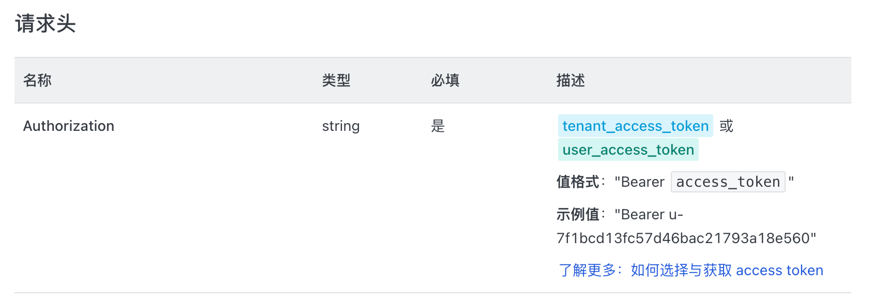Click the 或 character after tenant token

coord(726,126)
